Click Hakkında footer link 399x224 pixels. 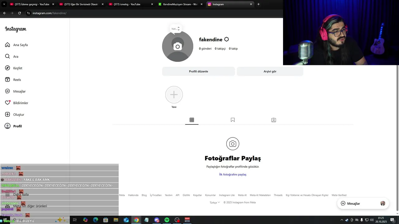(133, 195)
